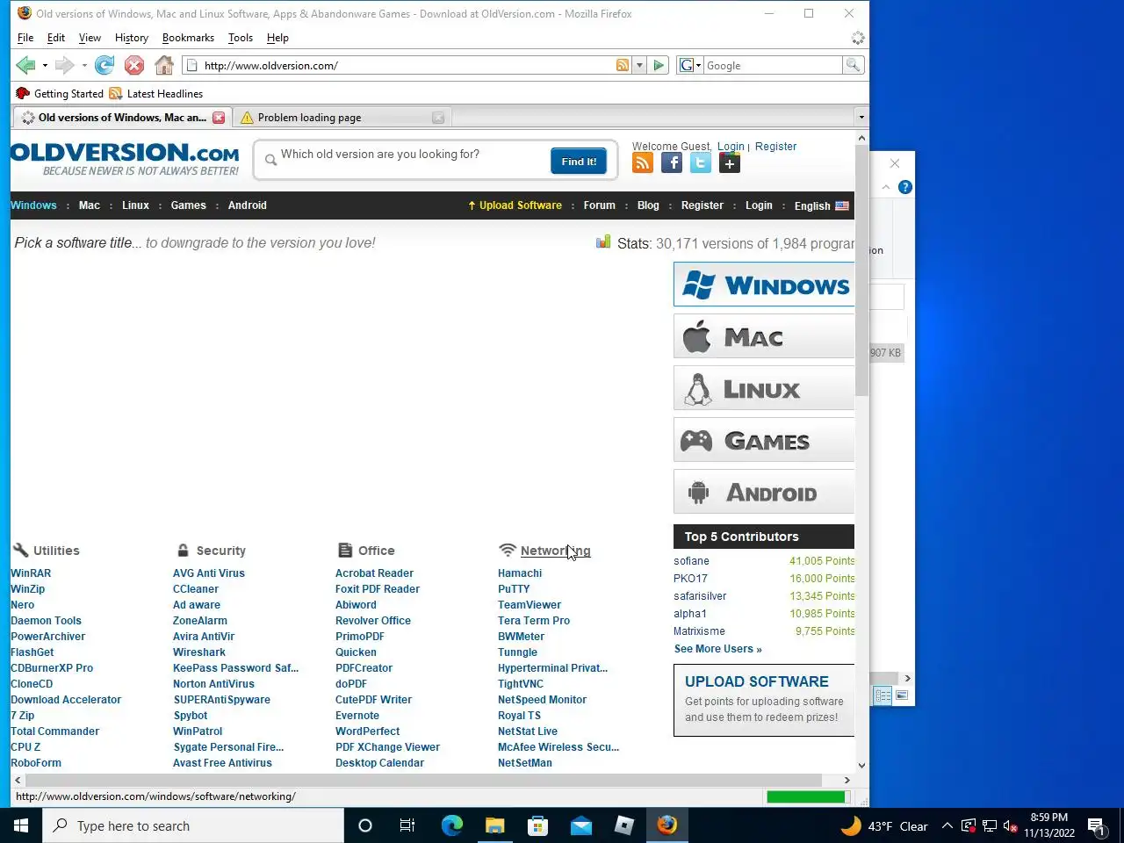
Task: Click the Register link beside Login
Action: [x=775, y=147]
